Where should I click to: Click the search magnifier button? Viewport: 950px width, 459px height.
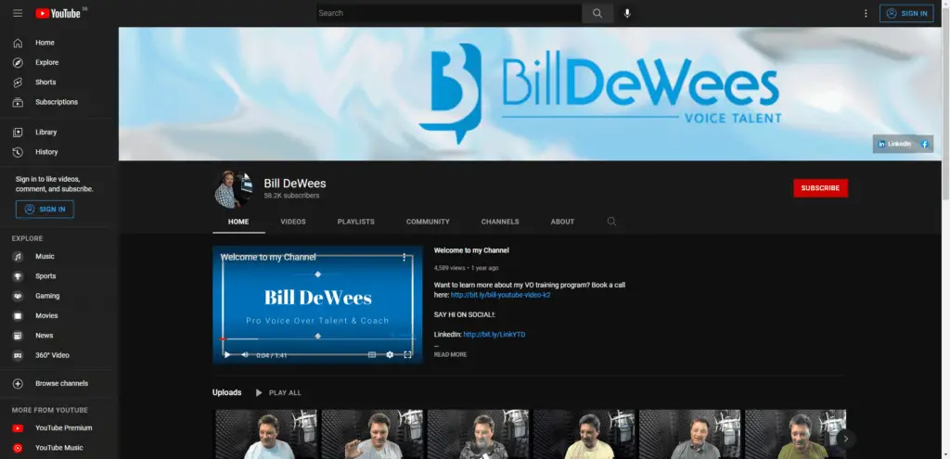click(x=597, y=13)
